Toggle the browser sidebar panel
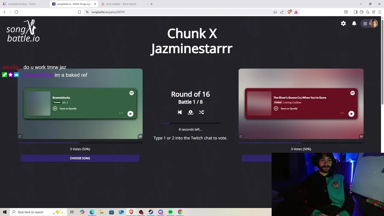Screen dimensions: 384x216 point(355,12)
